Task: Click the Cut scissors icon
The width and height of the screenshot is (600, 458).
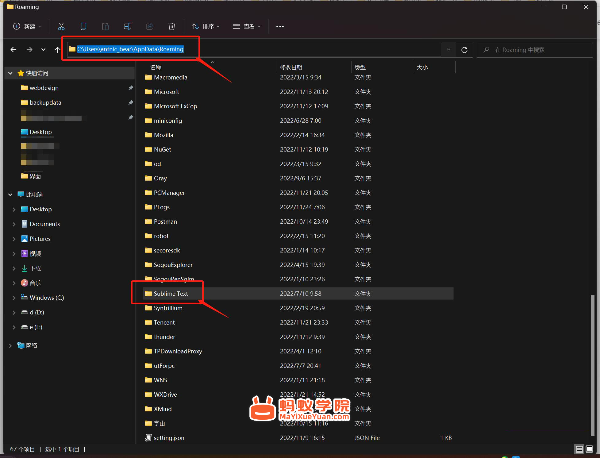Action: tap(61, 26)
